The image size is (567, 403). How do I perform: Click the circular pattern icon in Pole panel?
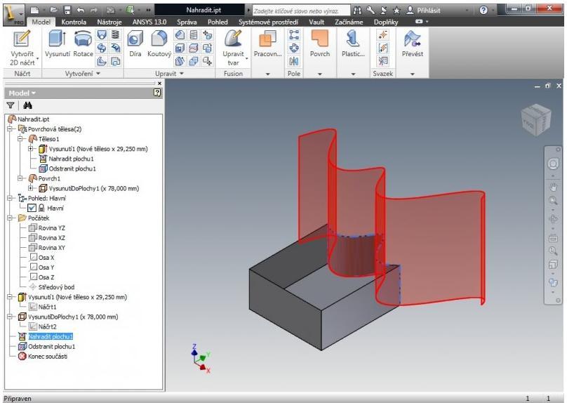click(294, 48)
